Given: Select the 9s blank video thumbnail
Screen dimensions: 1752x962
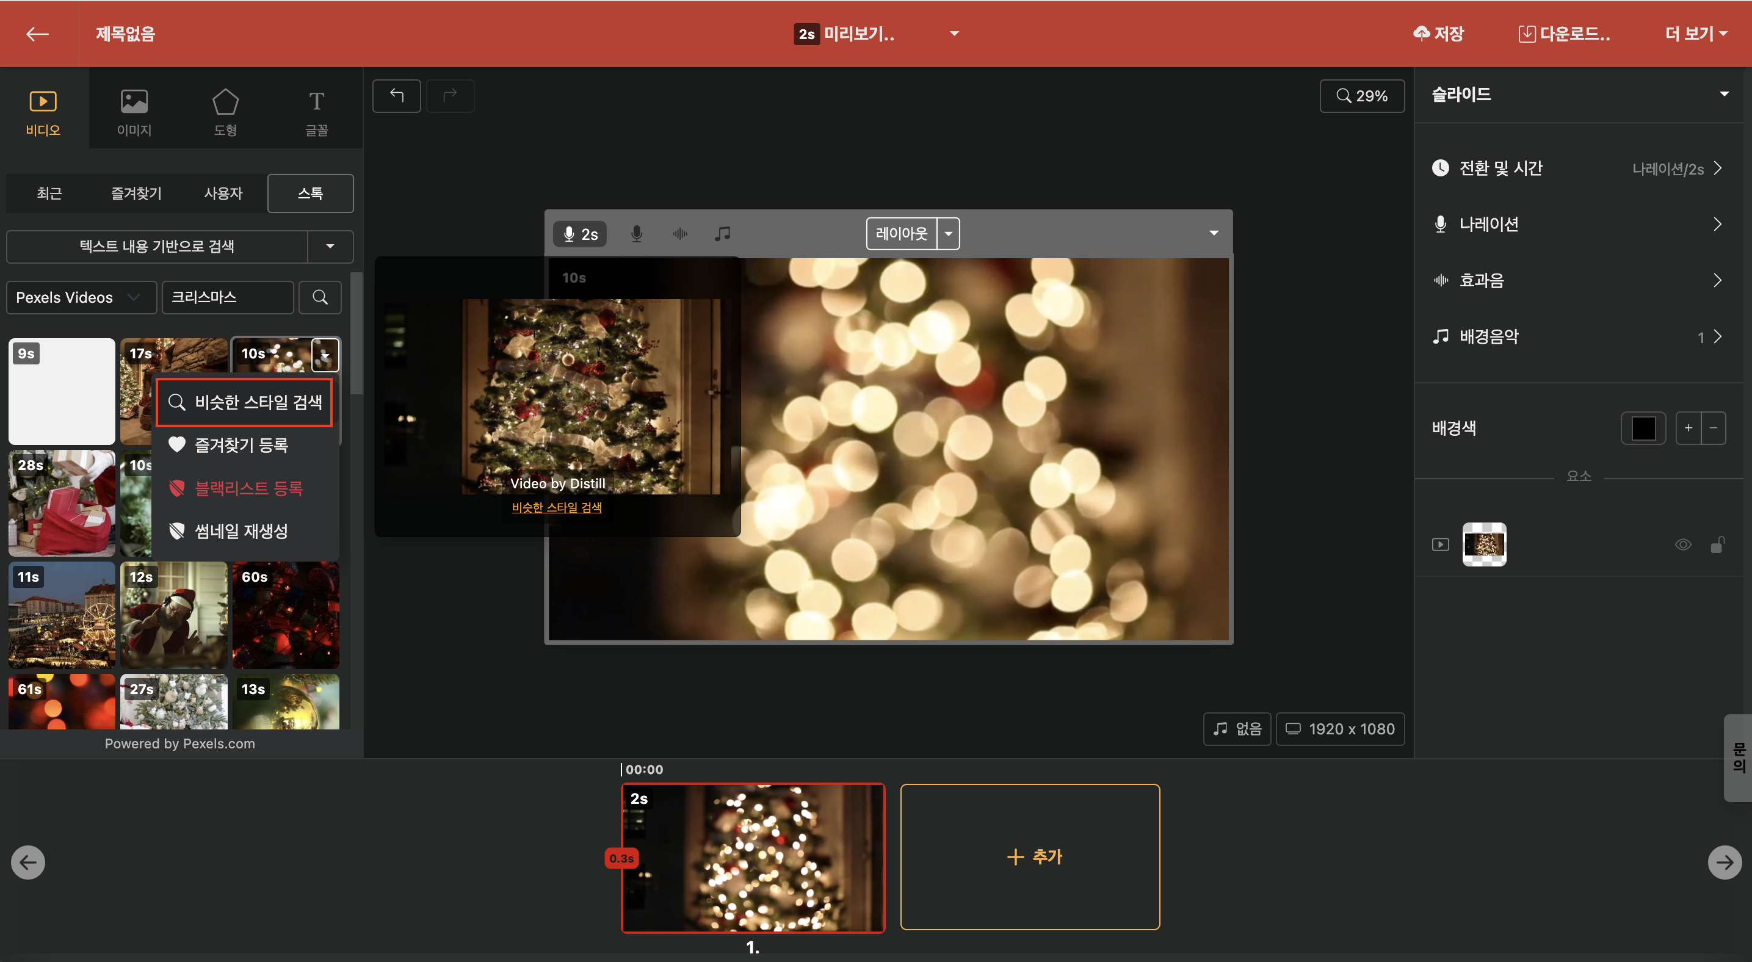Looking at the screenshot, I should tap(62, 391).
